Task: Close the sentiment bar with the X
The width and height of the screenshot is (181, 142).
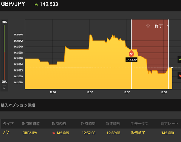Action: 4,88
